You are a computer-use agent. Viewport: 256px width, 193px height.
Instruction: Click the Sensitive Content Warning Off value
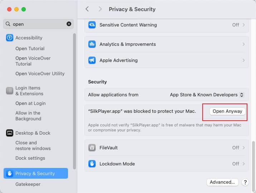[236, 25]
